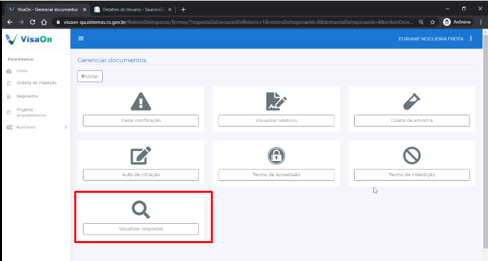Open the Chrome three-dot menu
Viewport: 488px width, 261px height.
point(481,22)
